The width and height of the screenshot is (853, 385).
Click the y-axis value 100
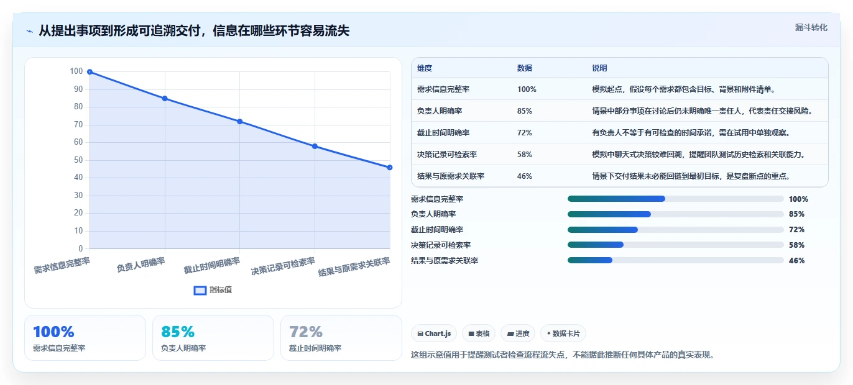click(76, 71)
